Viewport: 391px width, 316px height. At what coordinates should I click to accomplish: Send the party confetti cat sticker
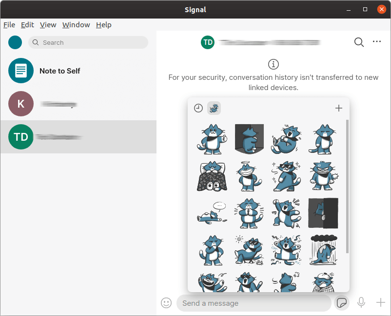point(286,250)
